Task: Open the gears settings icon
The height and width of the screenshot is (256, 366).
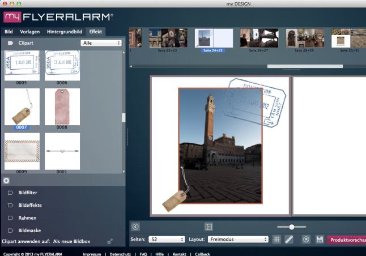Action: 110,241
